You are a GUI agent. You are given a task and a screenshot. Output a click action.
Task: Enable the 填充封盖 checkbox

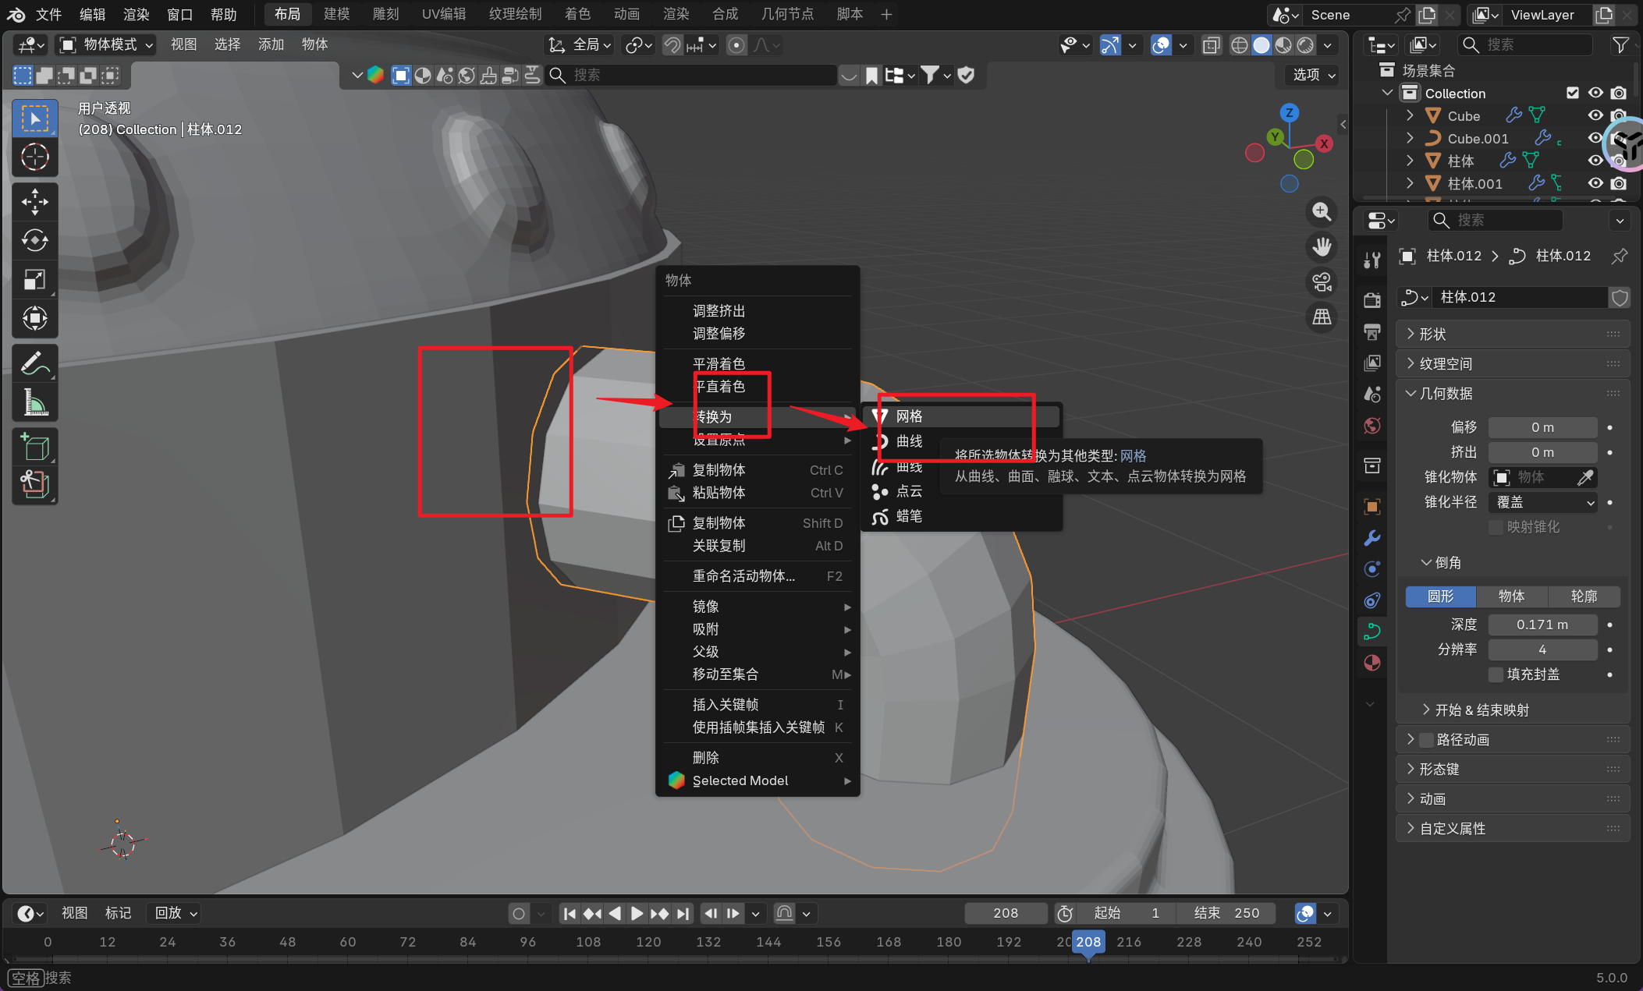[x=1496, y=674]
